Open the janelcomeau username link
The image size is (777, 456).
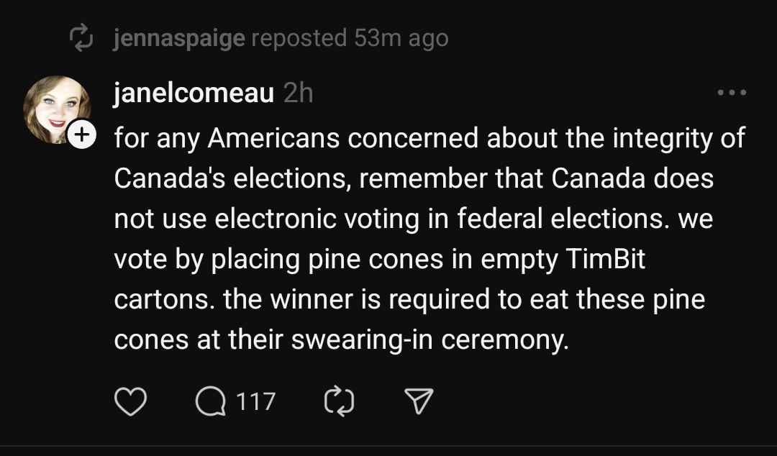[x=194, y=94]
